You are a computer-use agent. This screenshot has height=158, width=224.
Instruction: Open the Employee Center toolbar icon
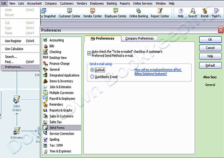(116, 11)
